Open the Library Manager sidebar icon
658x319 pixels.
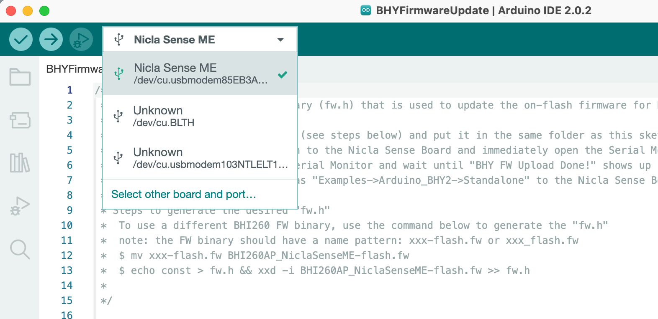coord(20,163)
